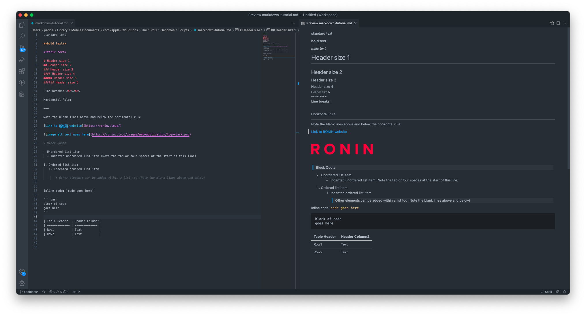Open More Actions menu of source editor

(x=293, y=23)
